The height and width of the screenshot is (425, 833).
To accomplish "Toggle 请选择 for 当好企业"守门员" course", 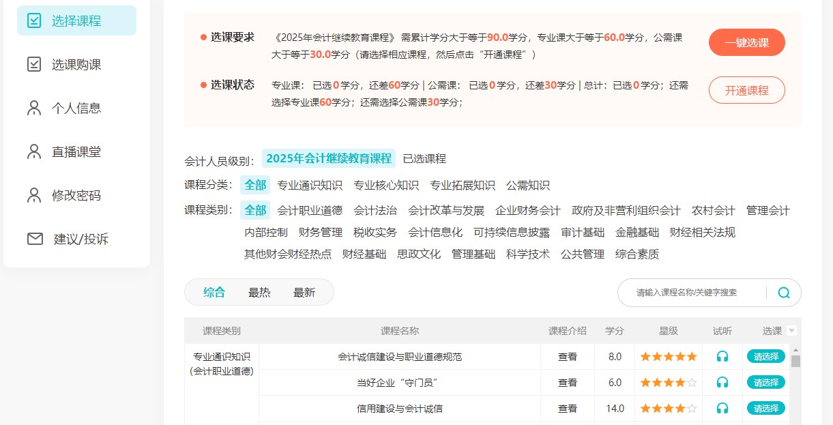I will point(765,382).
